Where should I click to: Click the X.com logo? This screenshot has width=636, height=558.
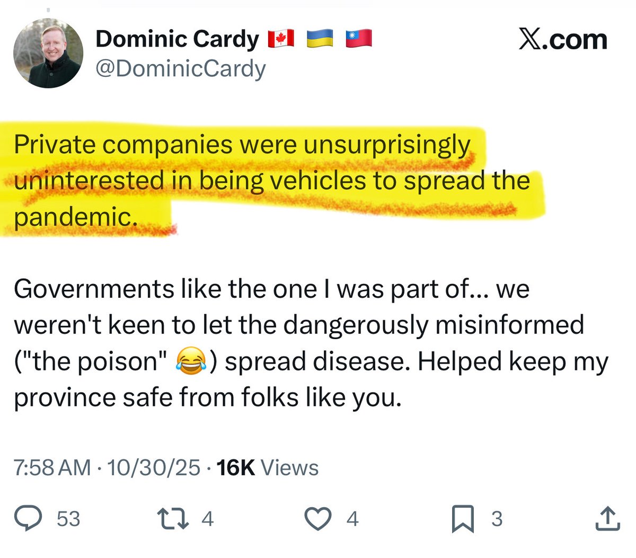pos(563,40)
